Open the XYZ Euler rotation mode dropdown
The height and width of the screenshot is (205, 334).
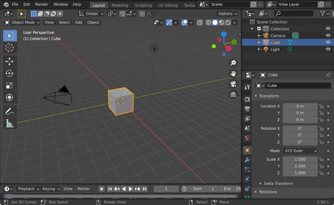pyautogui.click(x=300, y=150)
